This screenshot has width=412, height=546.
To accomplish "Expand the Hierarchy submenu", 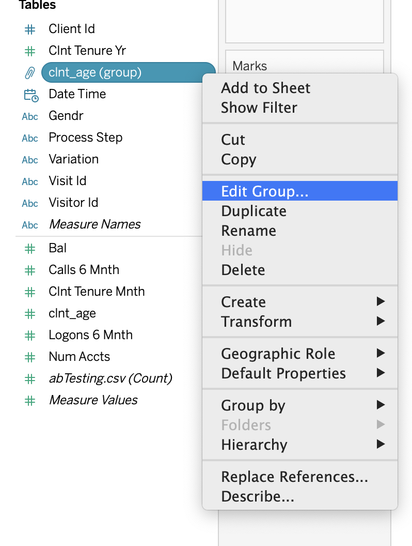I will click(x=299, y=445).
